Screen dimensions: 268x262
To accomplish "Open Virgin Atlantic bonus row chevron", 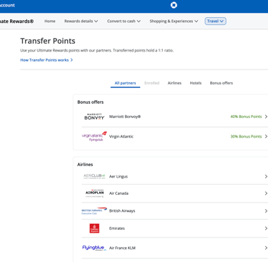I will pos(266,137).
